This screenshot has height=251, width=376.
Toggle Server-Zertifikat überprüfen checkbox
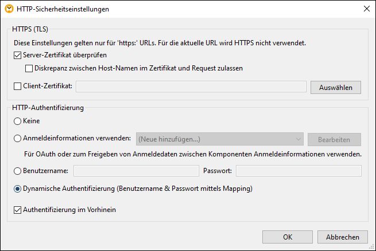click(17, 56)
